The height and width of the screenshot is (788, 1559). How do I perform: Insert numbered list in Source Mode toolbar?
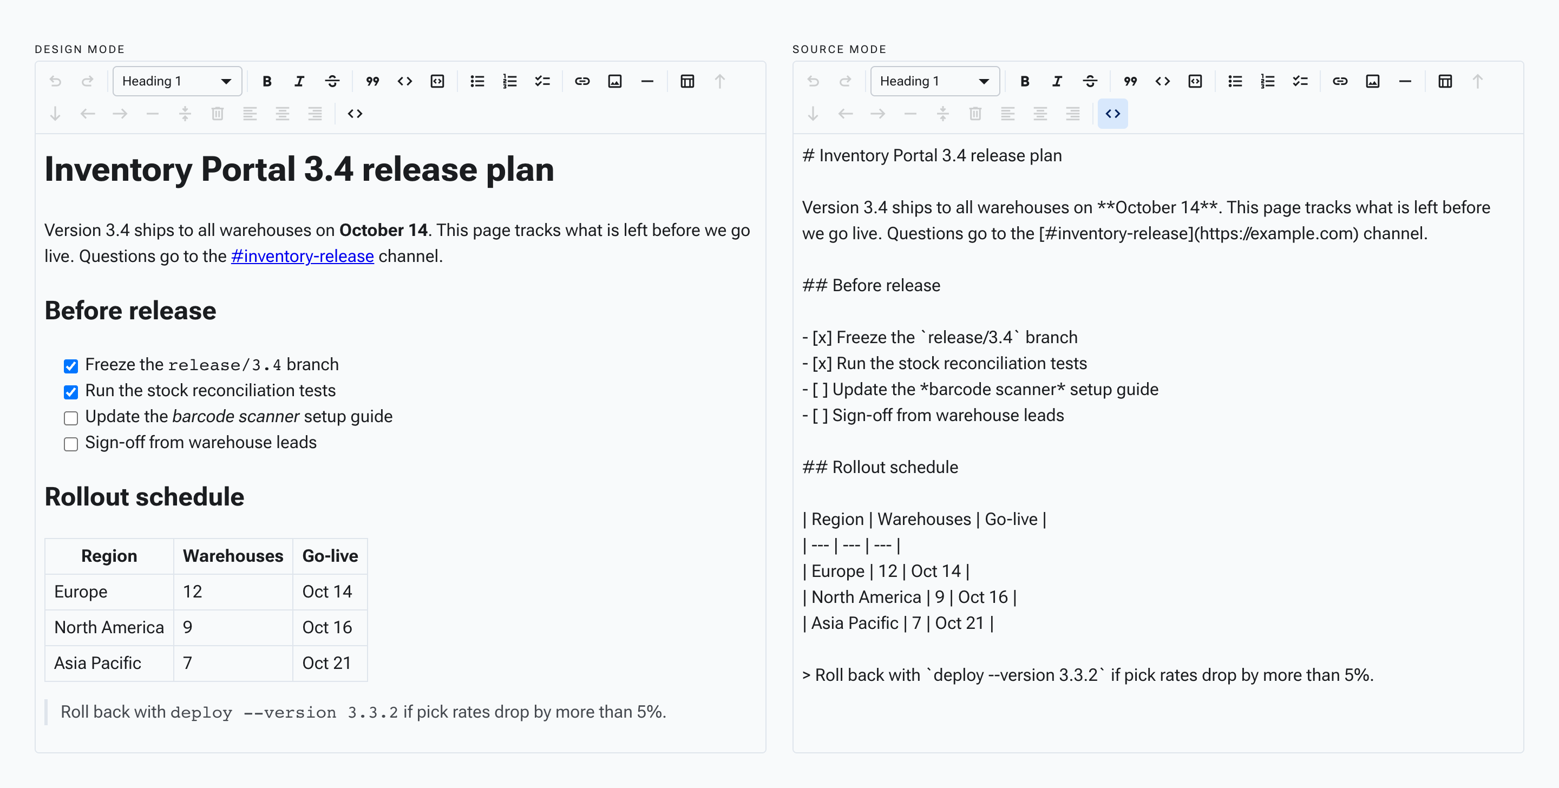(x=1268, y=81)
